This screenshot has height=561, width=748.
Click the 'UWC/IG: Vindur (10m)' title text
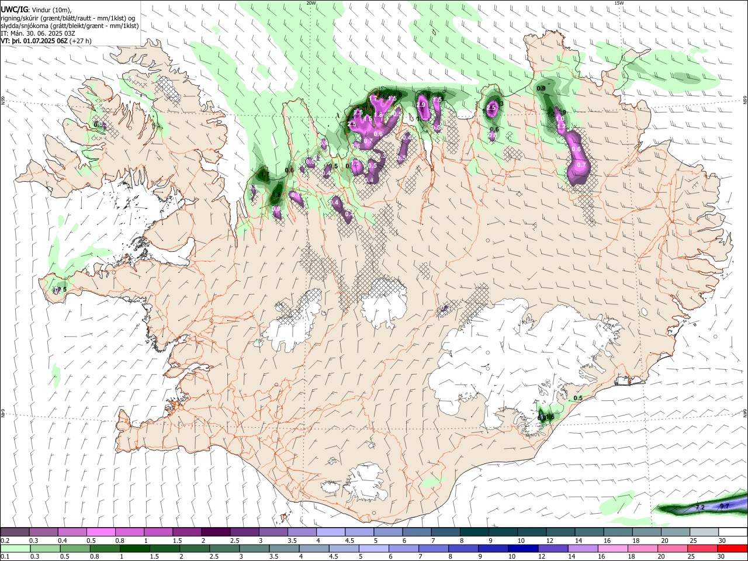point(36,10)
